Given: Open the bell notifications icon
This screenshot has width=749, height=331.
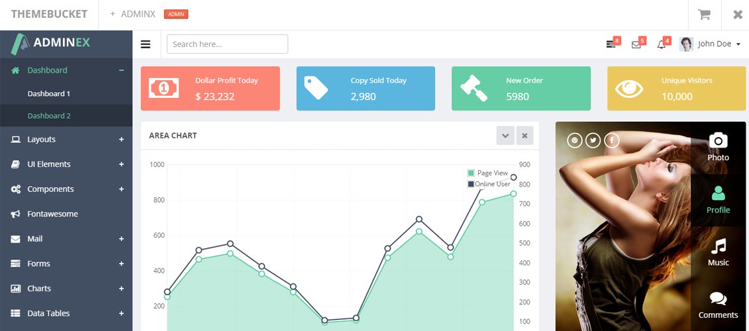Looking at the screenshot, I should [661, 44].
